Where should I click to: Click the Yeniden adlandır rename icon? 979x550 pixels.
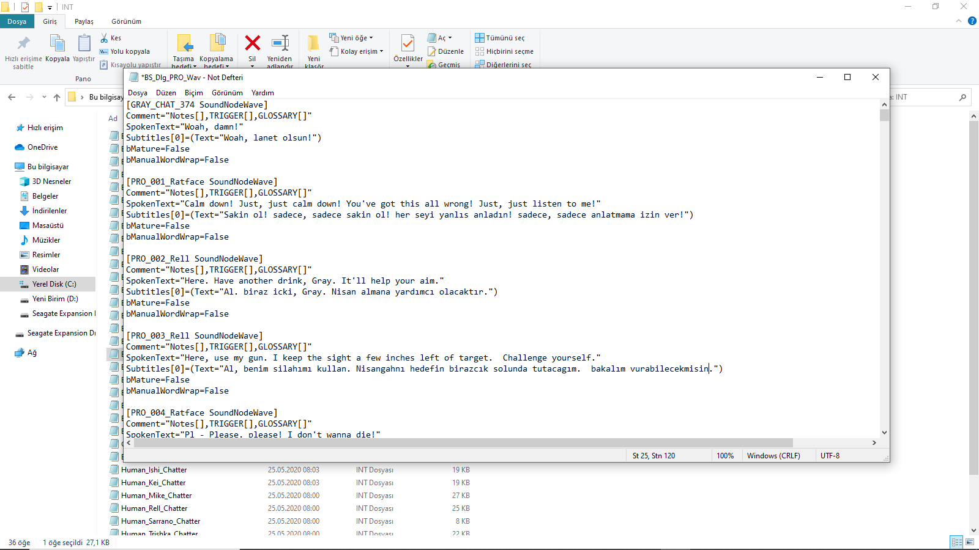click(280, 43)
